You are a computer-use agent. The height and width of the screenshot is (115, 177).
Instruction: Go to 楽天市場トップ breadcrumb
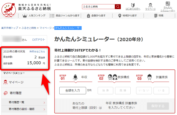click(x=10, y=28)
